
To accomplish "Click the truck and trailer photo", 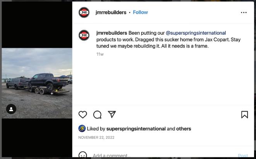I will tap(37, 83).
